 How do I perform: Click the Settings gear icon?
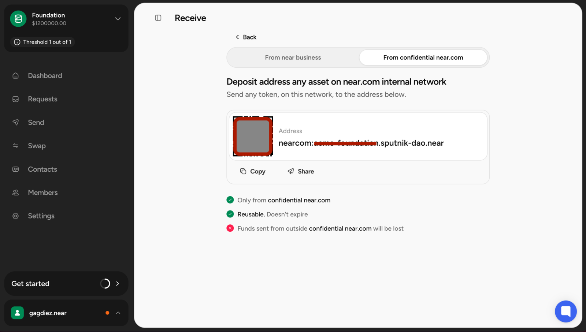[x=15, y=216]
